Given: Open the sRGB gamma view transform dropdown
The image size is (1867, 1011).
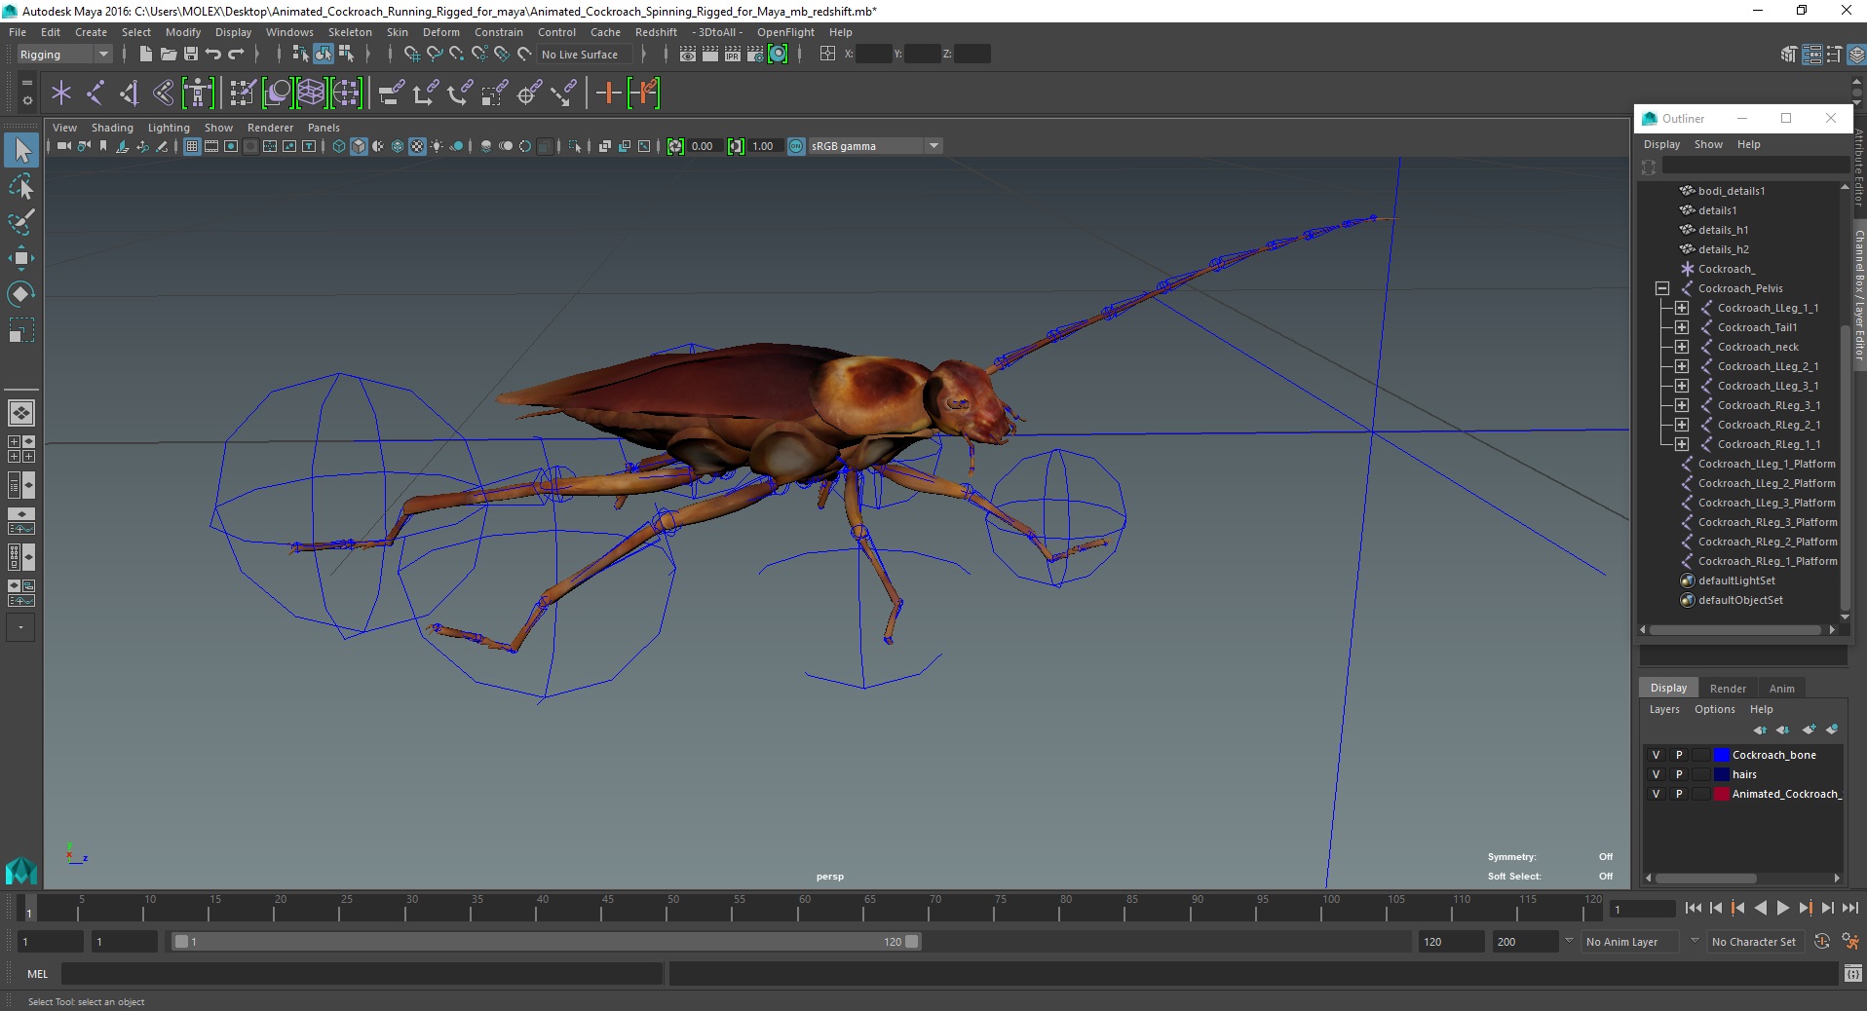Looking at the screenshot, I should pos(874,146).
